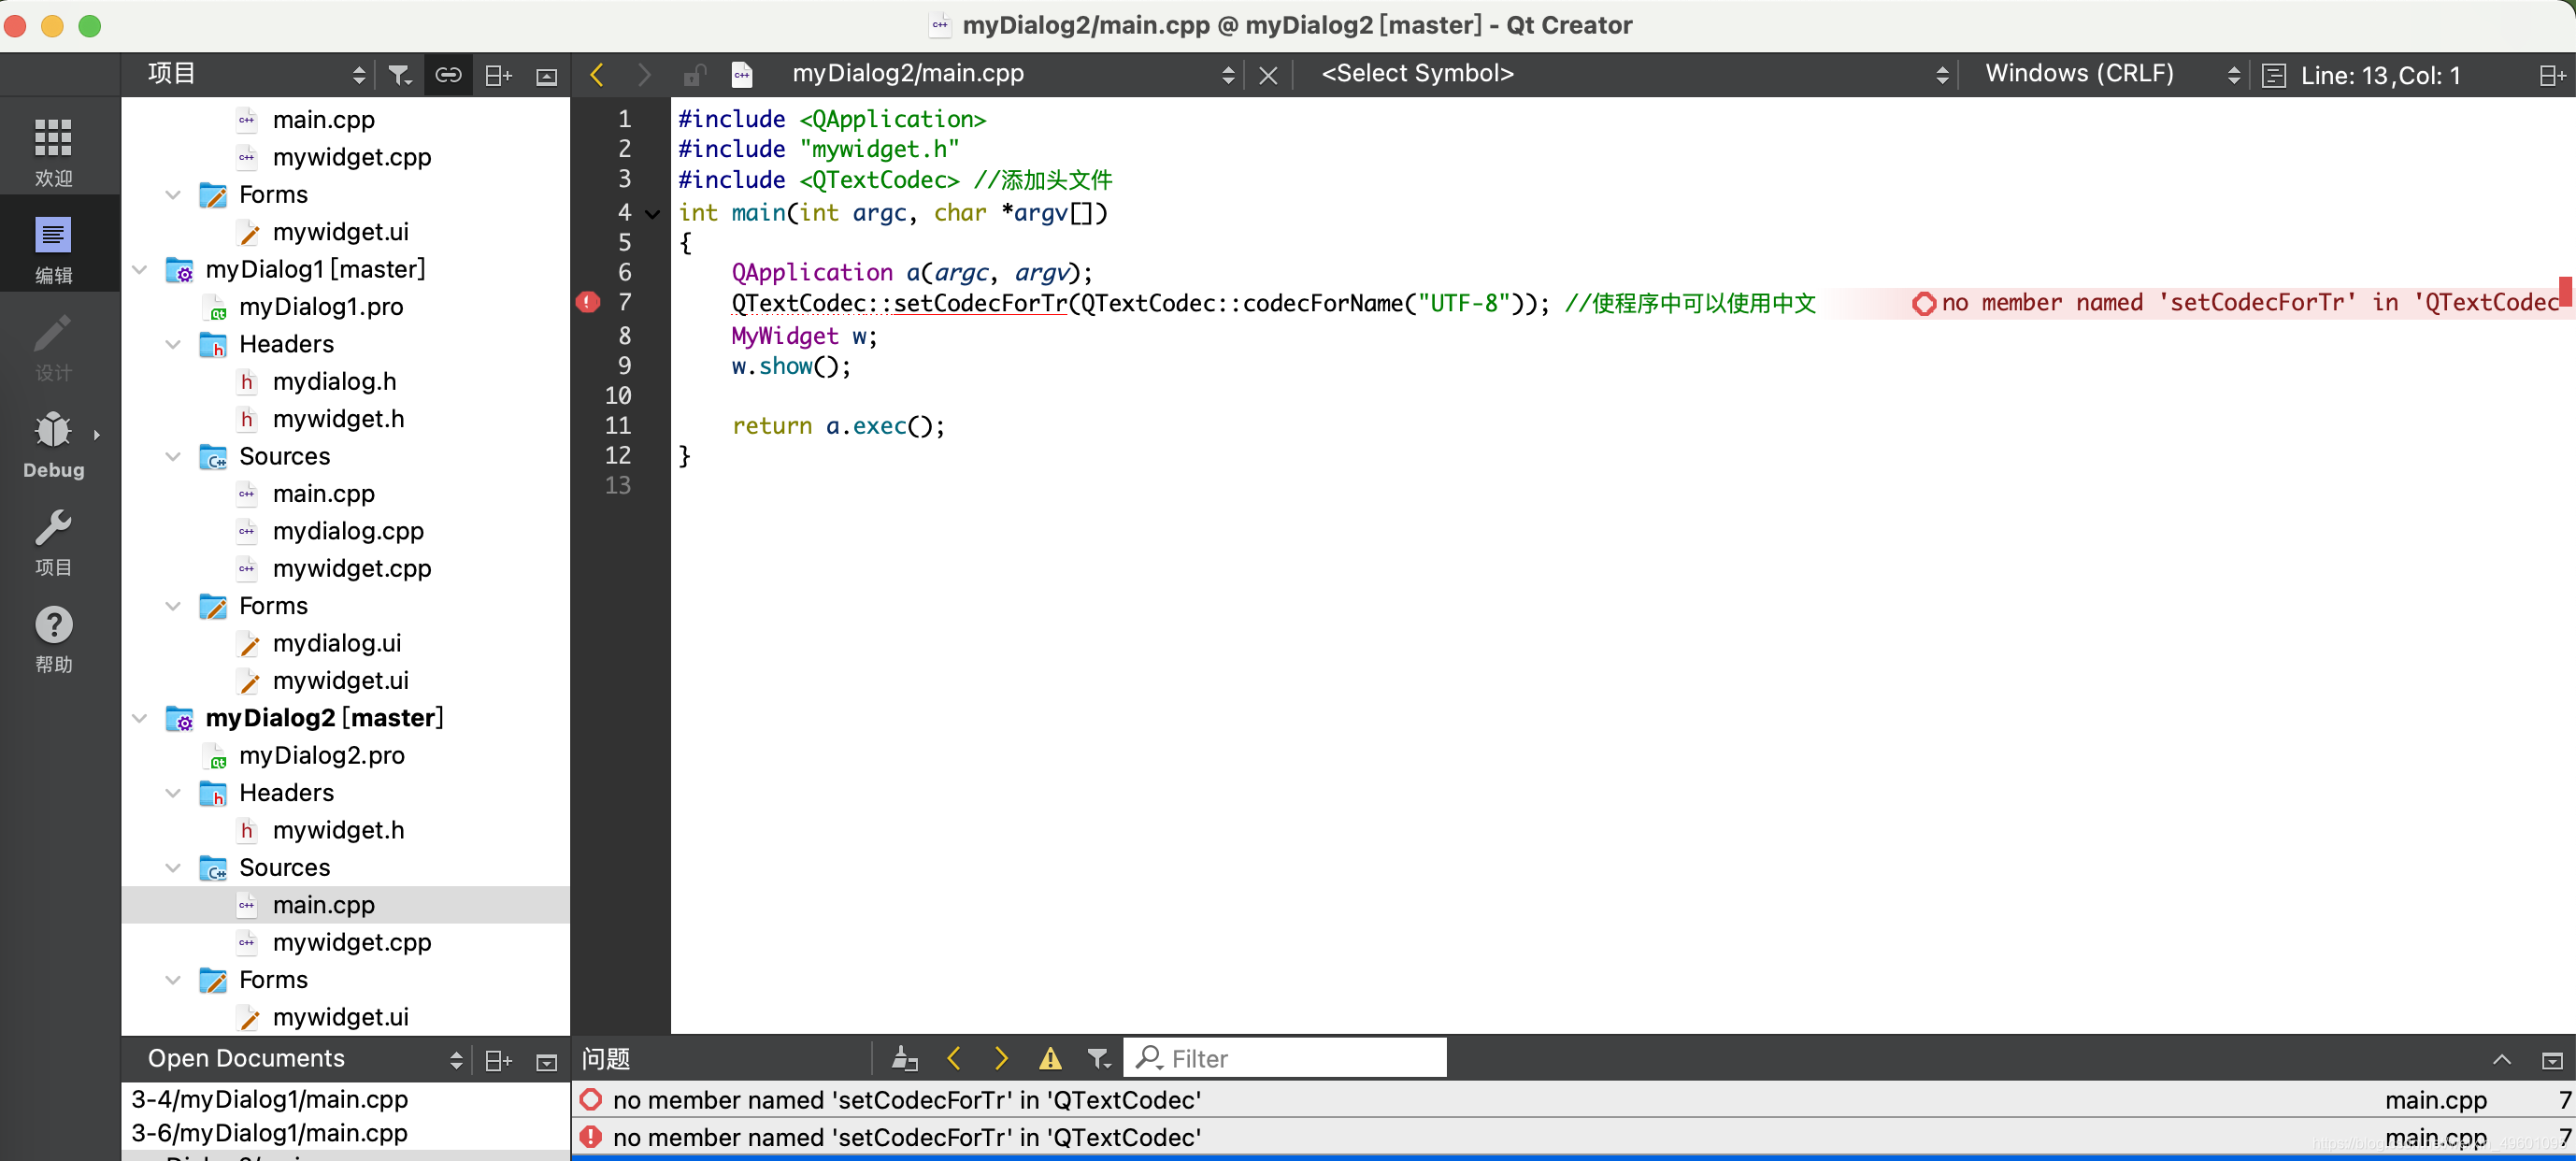Switch to 欢迎 welcome mode

click(53, 150)
